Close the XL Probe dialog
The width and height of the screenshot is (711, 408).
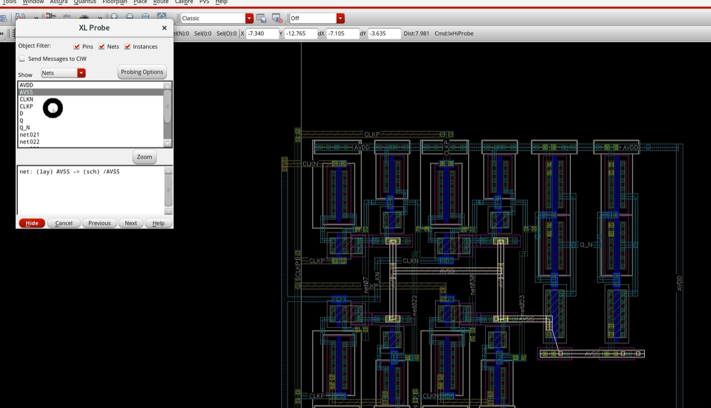[164, 28]
